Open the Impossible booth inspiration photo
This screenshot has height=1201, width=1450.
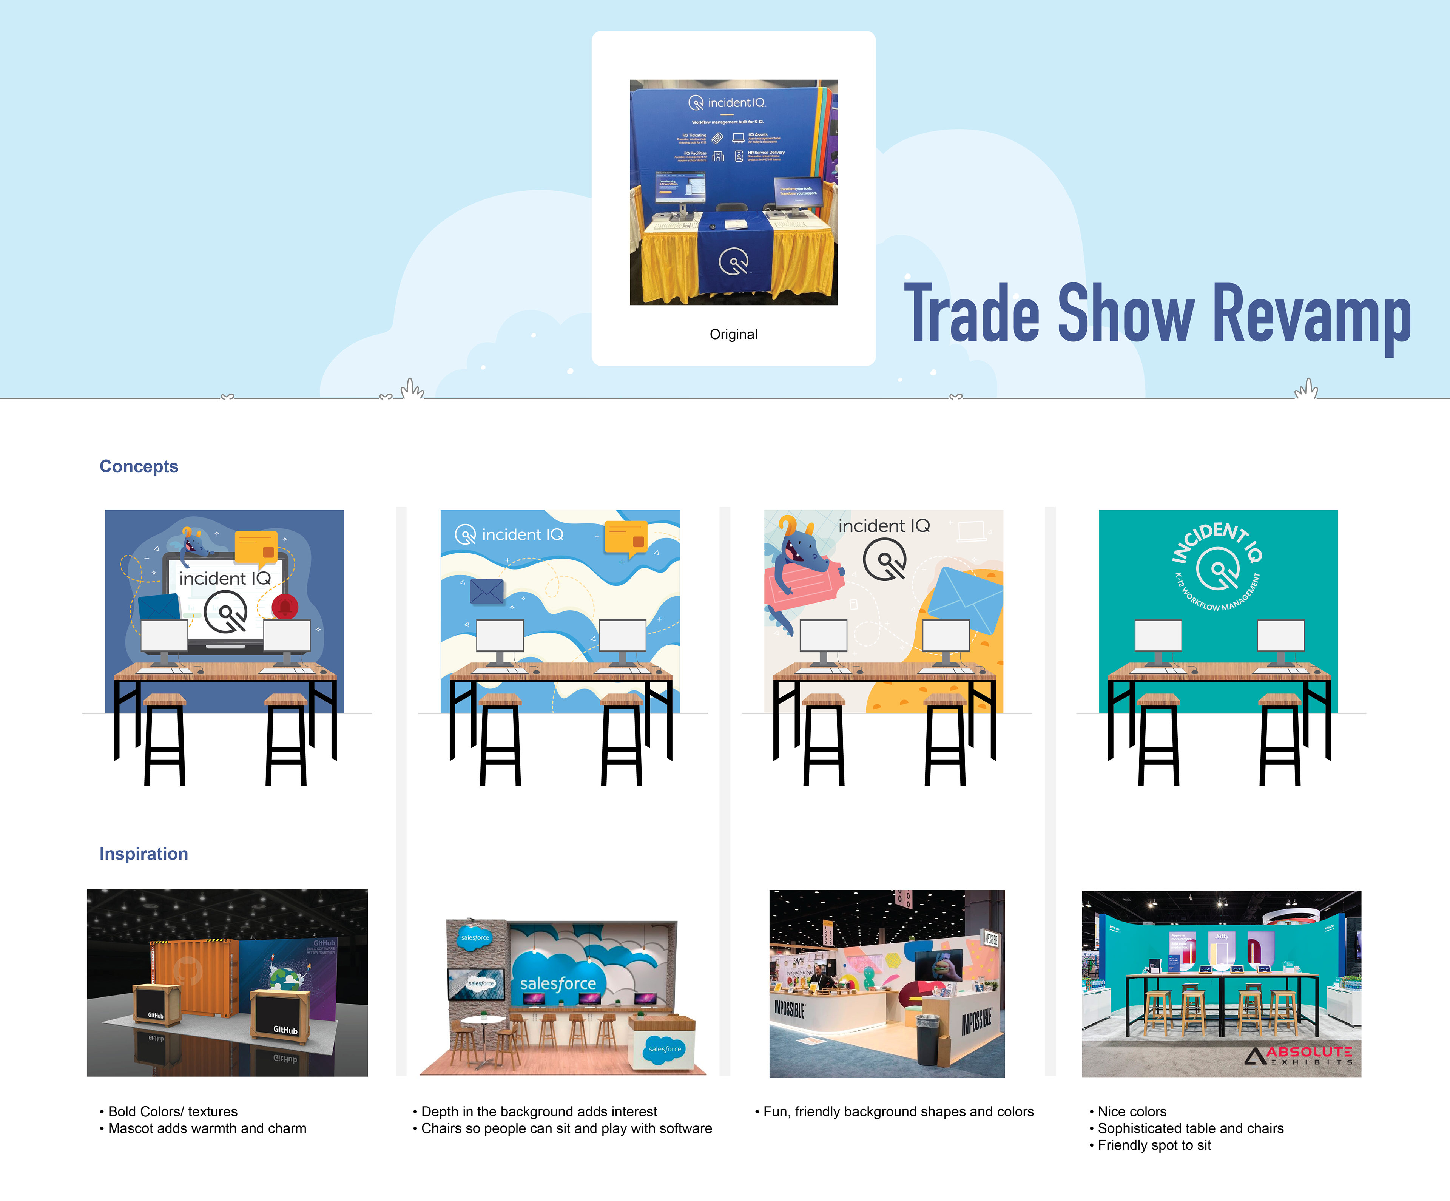point(887,983)
